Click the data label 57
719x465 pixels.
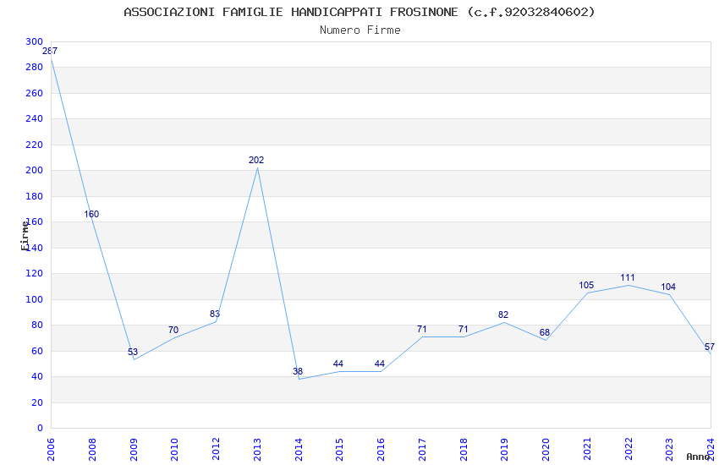(x=710, y=347)
